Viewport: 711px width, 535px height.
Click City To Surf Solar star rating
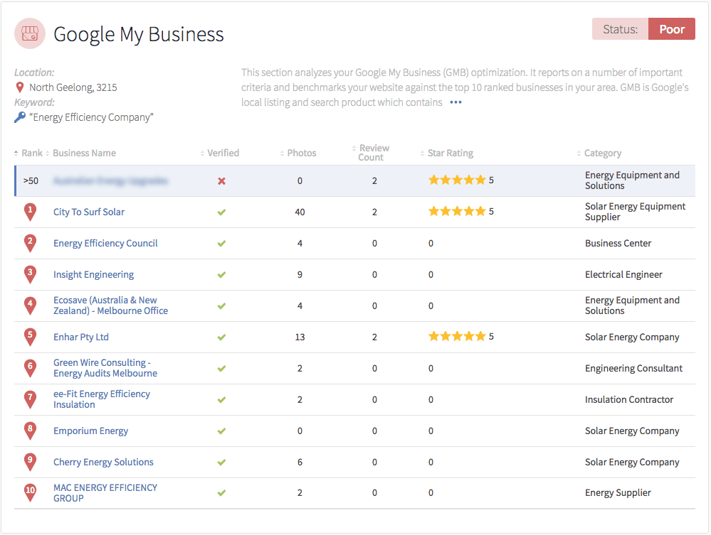[461, 212]
